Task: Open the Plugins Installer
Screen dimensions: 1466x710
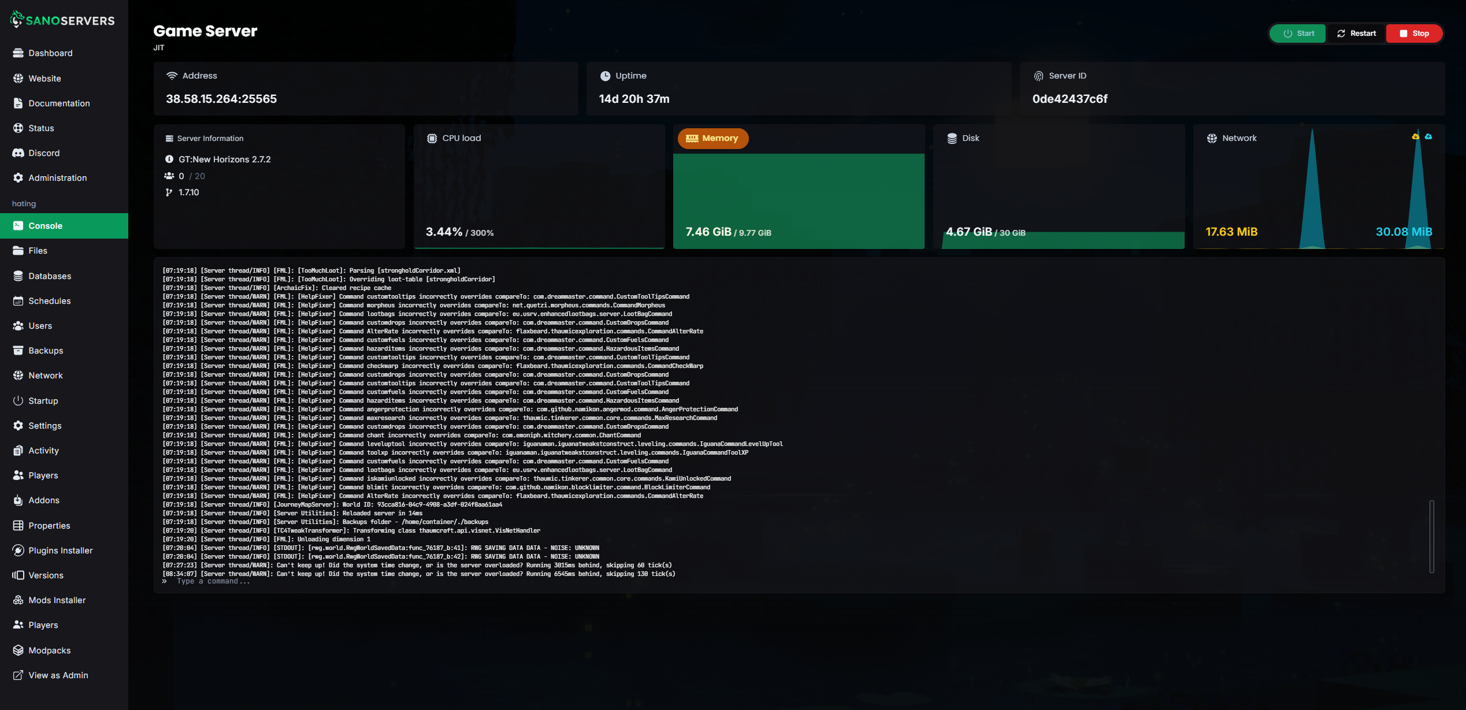Action: [60, 550]
